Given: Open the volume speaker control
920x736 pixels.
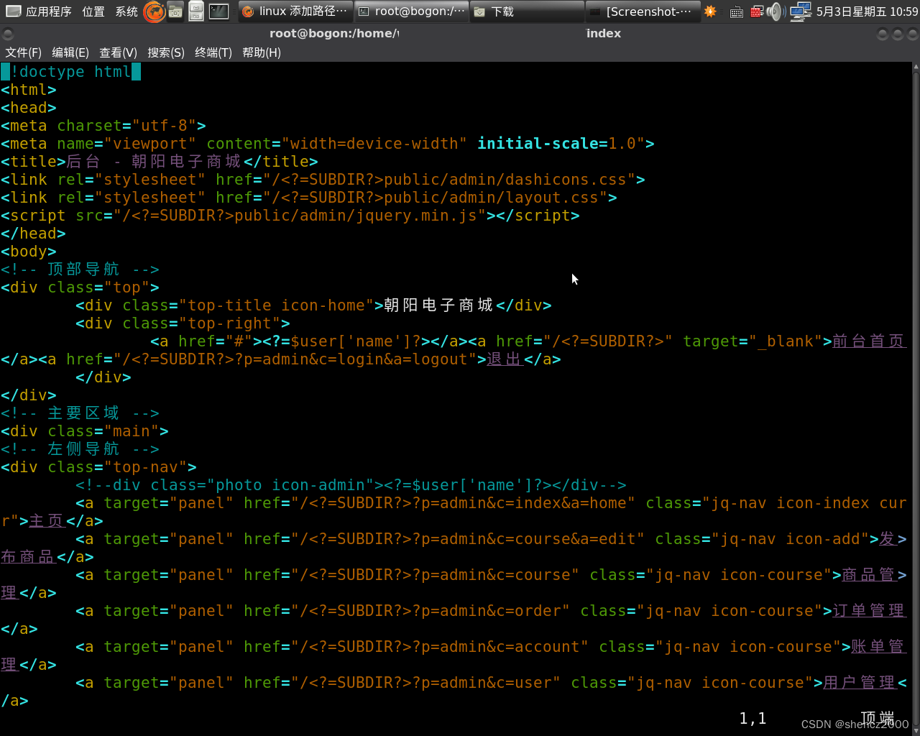Looking at the screenshot, I should pos(776,11).
